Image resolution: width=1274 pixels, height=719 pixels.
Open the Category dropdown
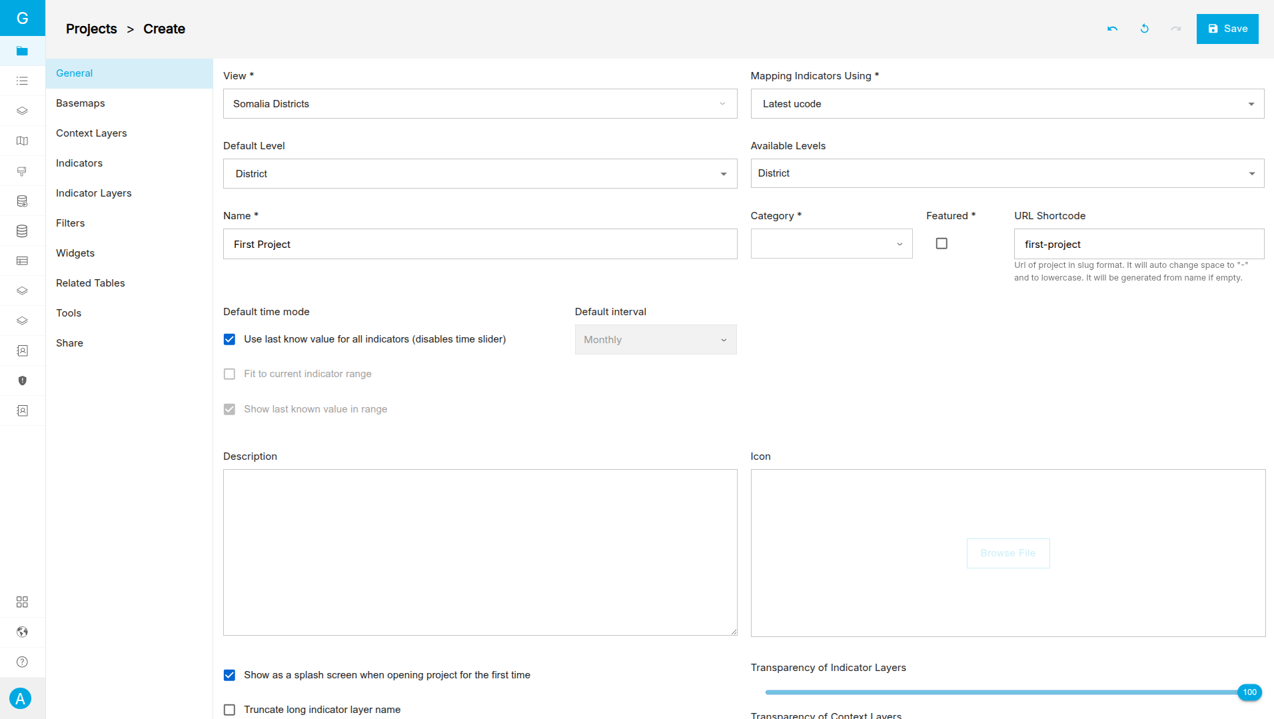[x=831, y=244]
